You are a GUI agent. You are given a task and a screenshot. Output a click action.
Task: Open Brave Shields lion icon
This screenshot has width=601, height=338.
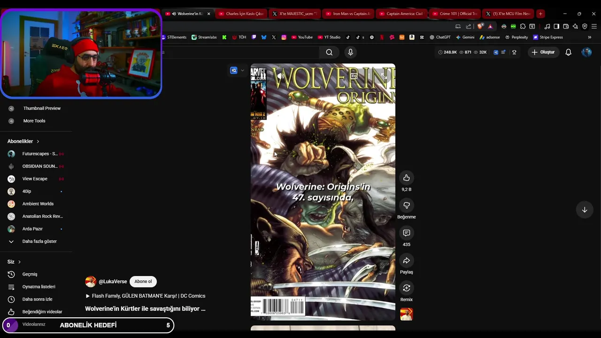coord(480,26)
